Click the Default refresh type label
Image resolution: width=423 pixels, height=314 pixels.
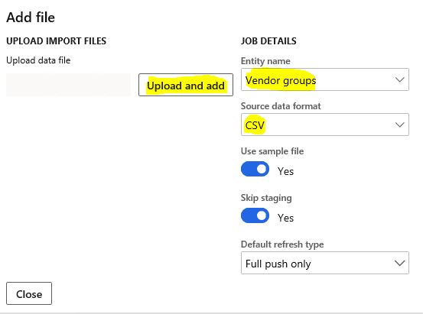coord(282,244)
